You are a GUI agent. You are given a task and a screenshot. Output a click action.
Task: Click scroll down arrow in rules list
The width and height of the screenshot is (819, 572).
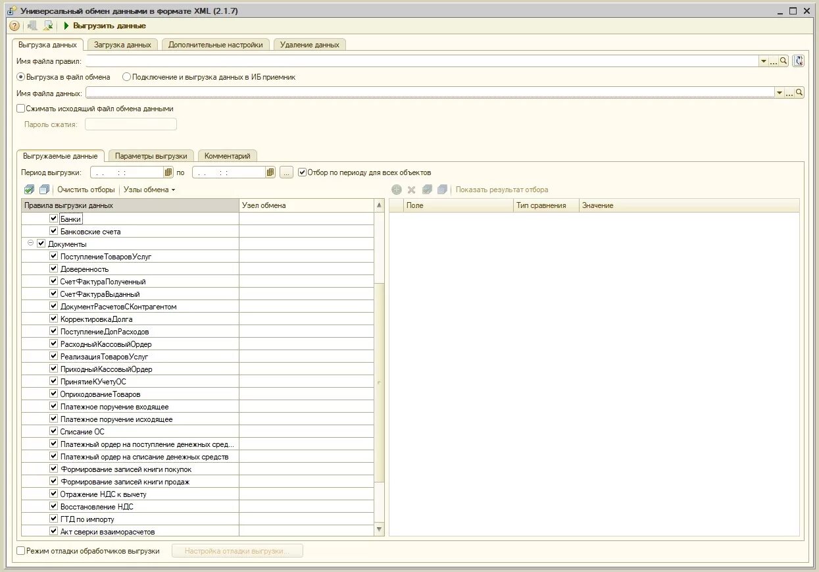pos(379,529)
